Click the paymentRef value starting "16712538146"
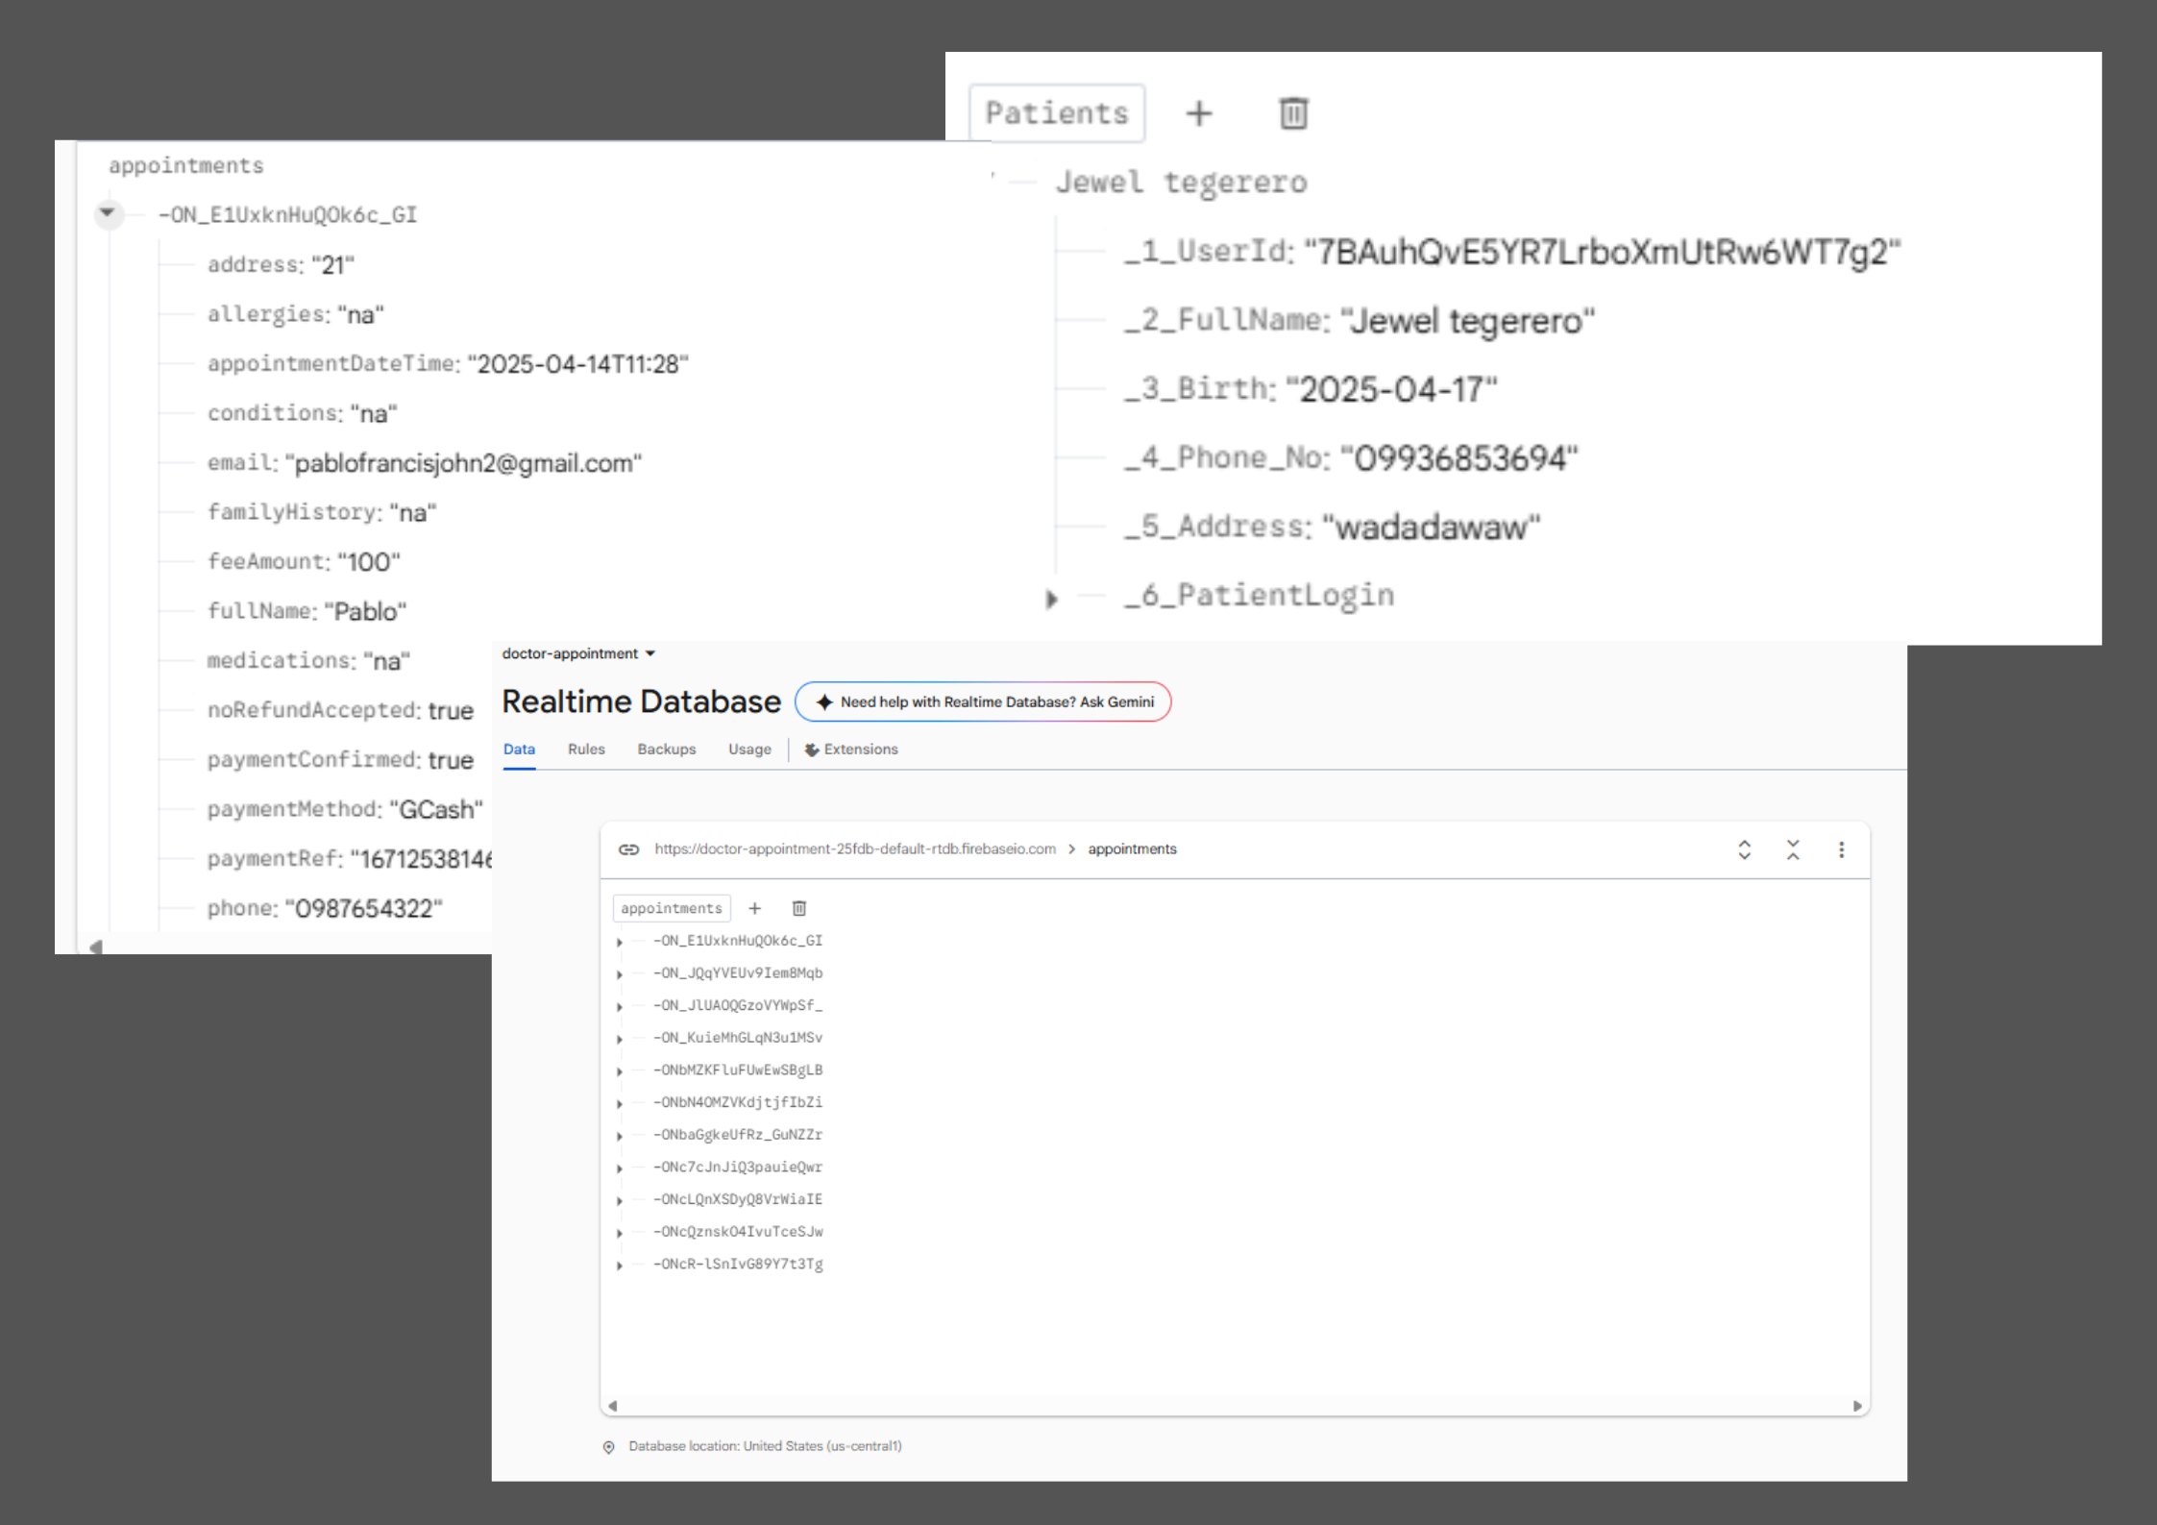2157x1525 pixels. (x=422, y=859)
